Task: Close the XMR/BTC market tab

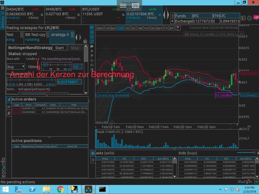Action: tap(79, 15)
